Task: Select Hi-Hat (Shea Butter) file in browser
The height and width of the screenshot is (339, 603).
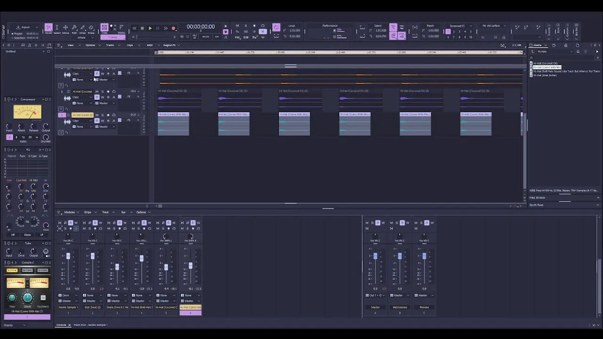Action: click(x=545, y=75)
